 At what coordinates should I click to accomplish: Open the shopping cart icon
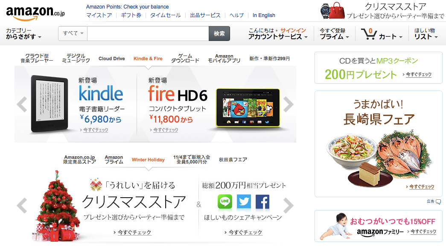(x=369, y=34)
